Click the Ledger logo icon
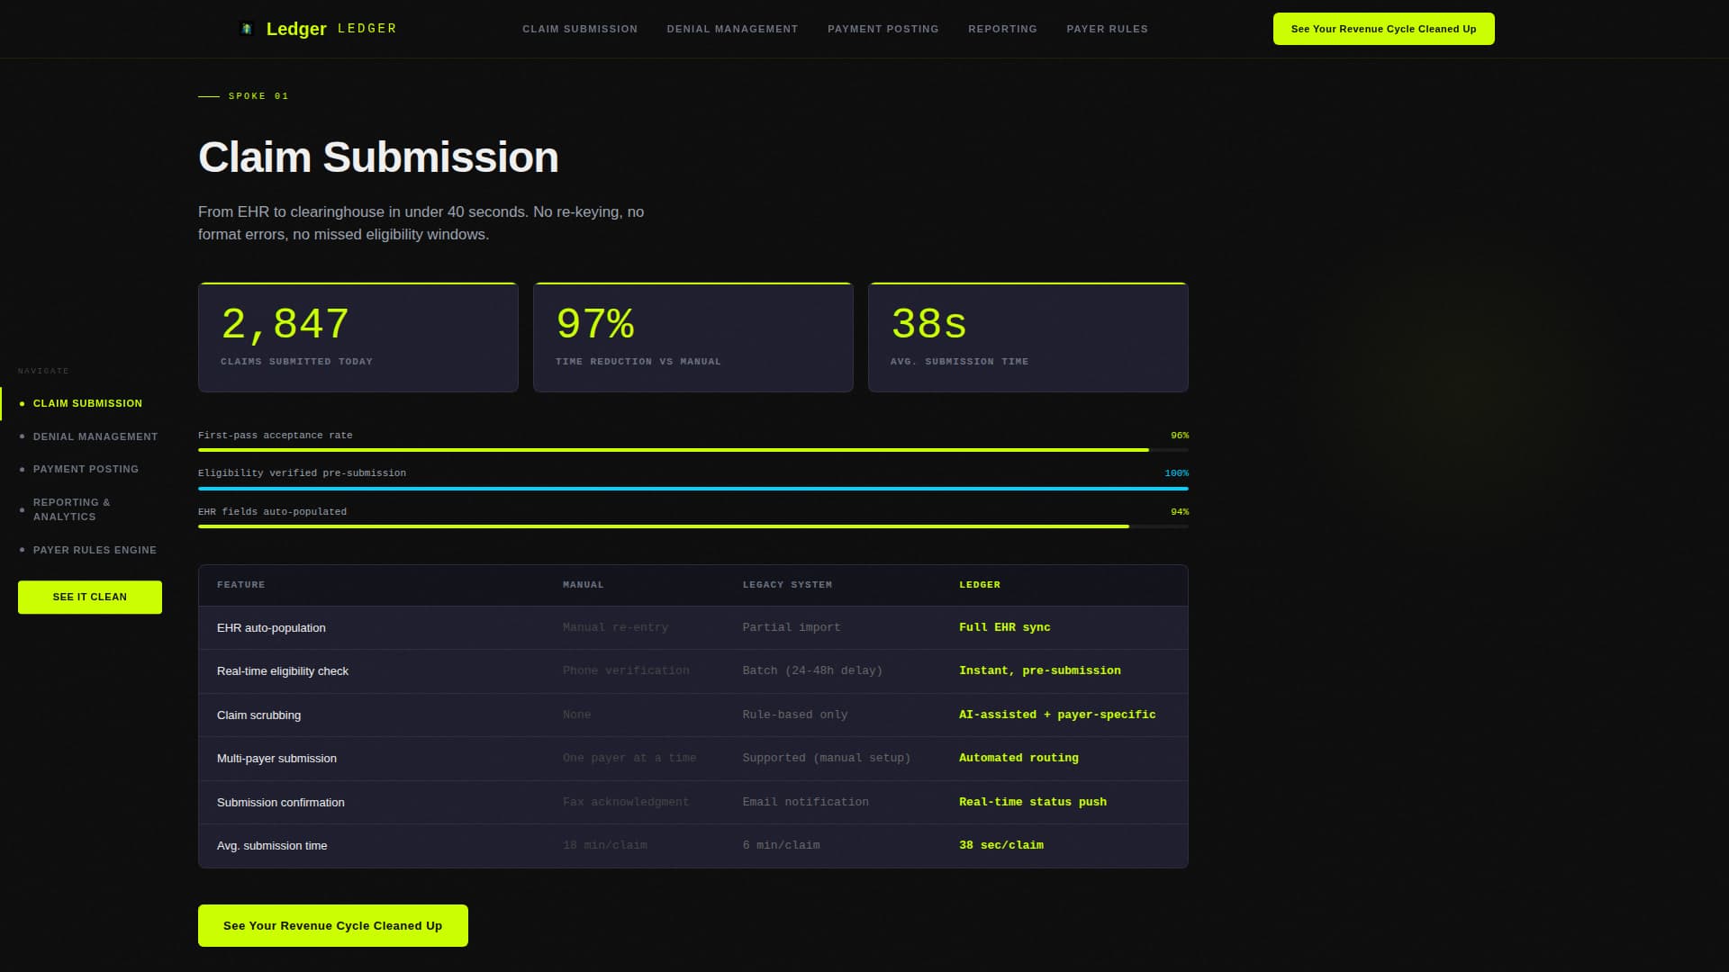This screenshot has height=972, width=1729. (247, 29)
